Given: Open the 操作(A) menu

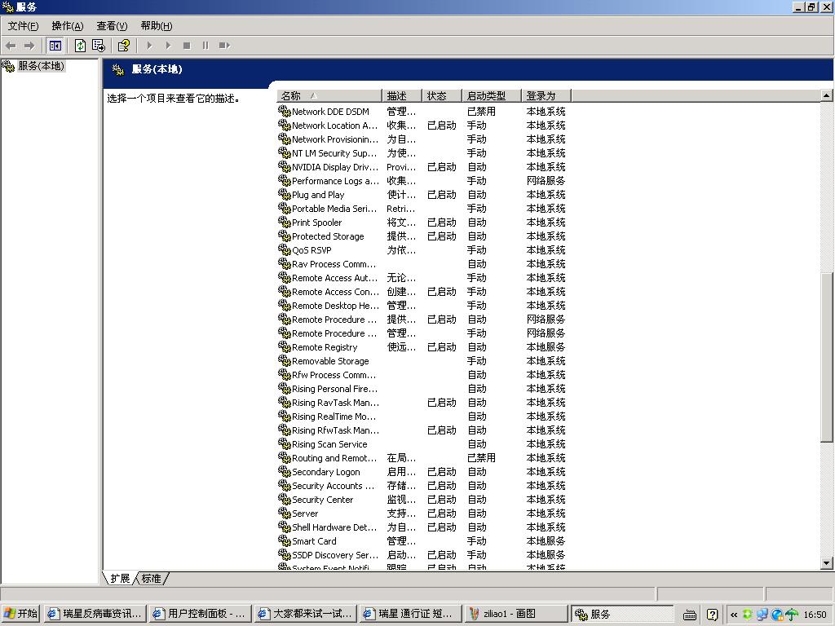Looking at the screenshot, I should (x=68, y=25).
